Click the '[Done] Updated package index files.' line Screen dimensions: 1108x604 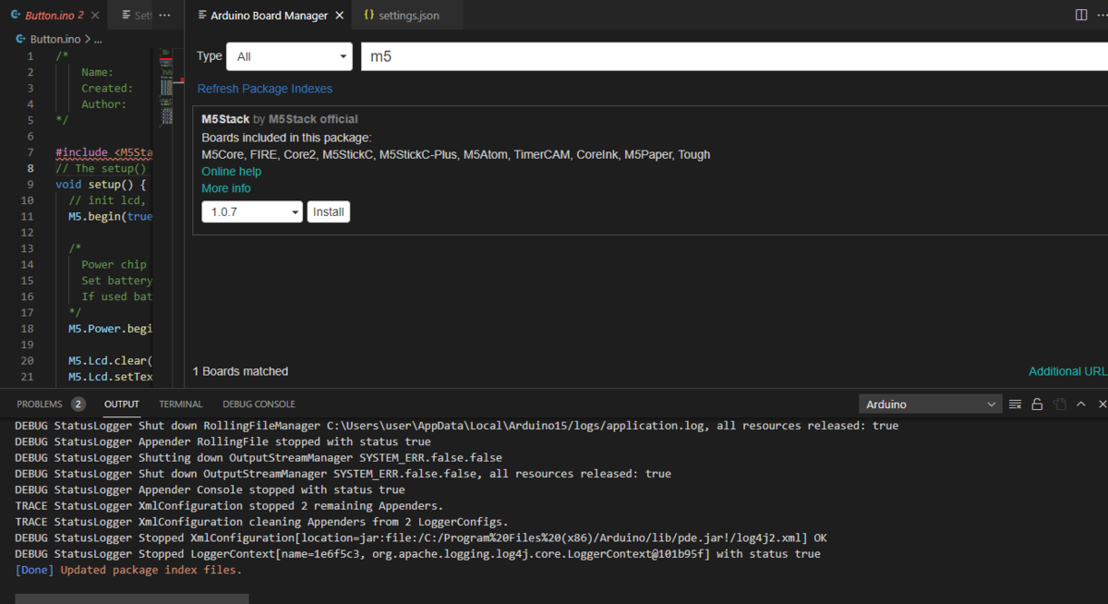(x=128, y=570)
